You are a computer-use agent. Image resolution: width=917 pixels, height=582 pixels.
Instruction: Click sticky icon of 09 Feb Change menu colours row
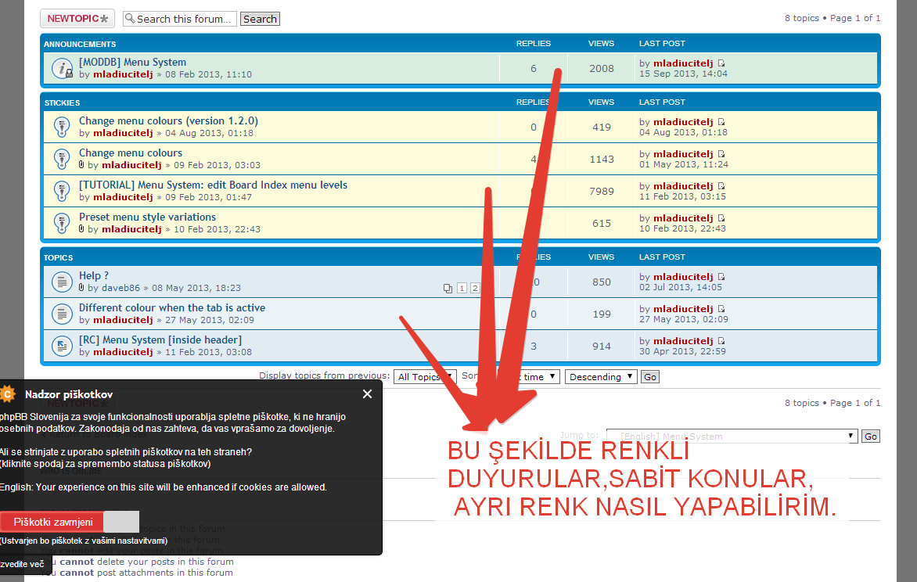[61, 159]
